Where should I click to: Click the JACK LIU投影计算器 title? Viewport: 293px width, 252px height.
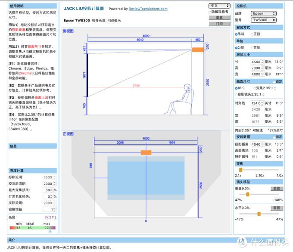click(84, 9)
